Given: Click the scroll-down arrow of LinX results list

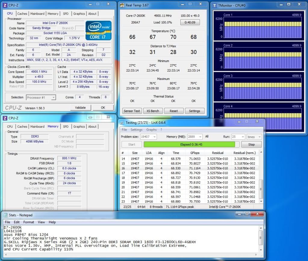Looking at the screenshot, I should pos(261,201).
